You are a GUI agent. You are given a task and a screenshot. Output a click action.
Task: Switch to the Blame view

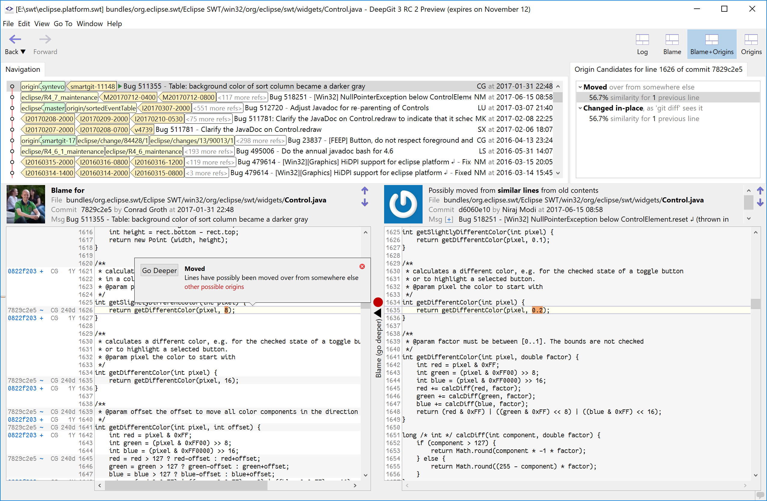672,44
